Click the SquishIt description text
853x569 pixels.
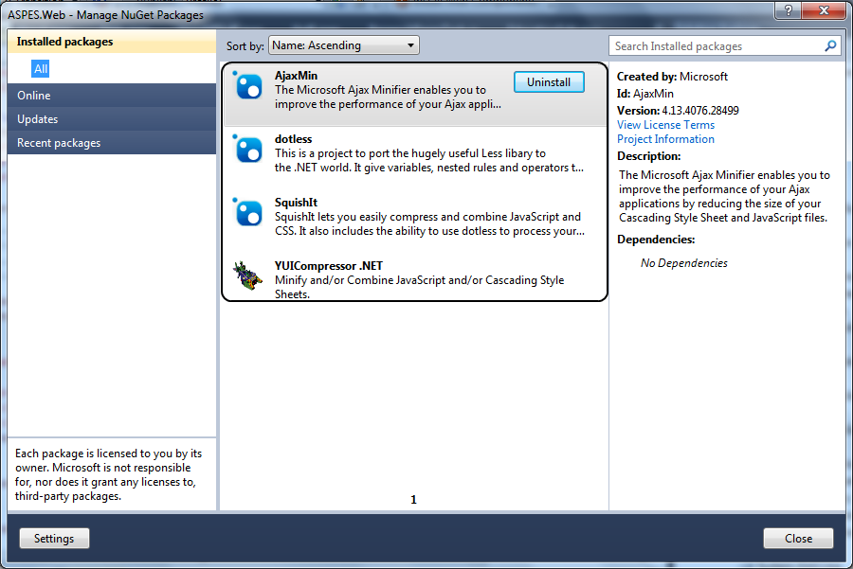point(429,223)
